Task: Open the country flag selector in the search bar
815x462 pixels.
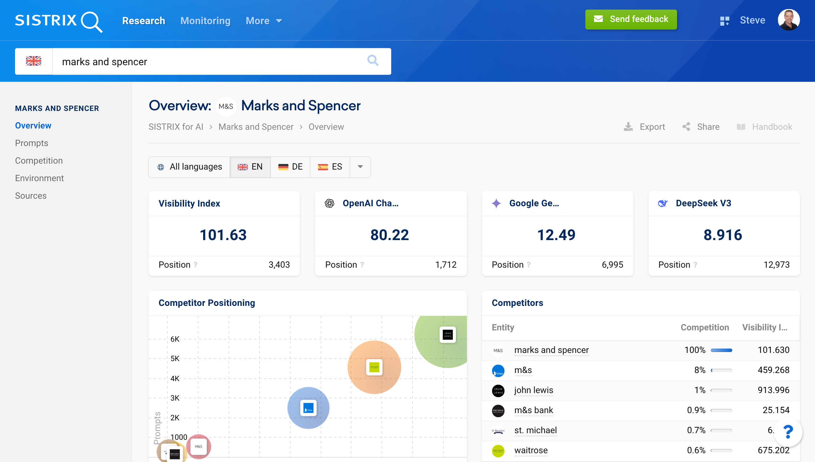Action: (x=34, y=61)
